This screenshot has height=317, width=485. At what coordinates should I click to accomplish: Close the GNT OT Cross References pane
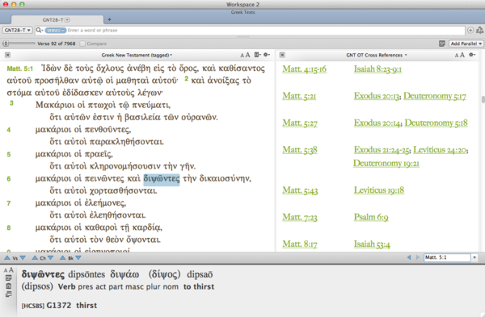point(282,55)
